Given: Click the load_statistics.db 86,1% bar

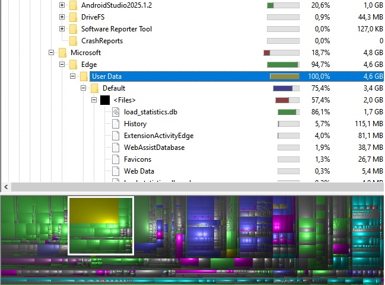Looking at the screenshot, I should [x=288, y=112].
